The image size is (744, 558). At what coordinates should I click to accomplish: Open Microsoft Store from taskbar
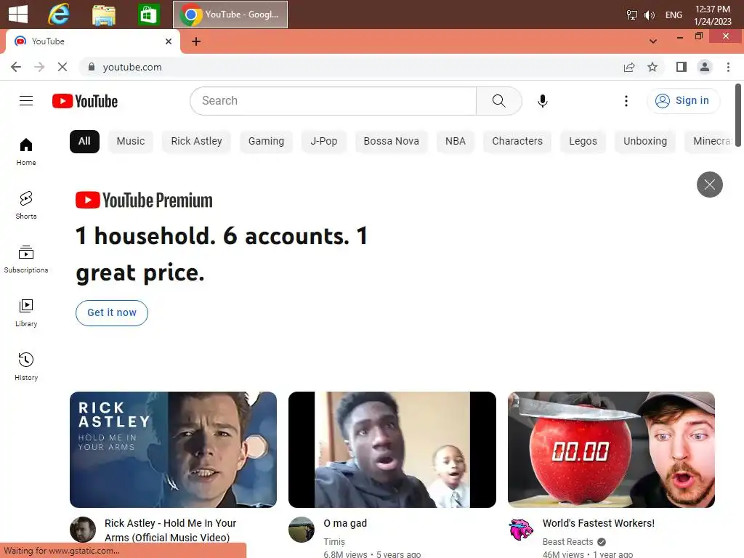(148, 15)
